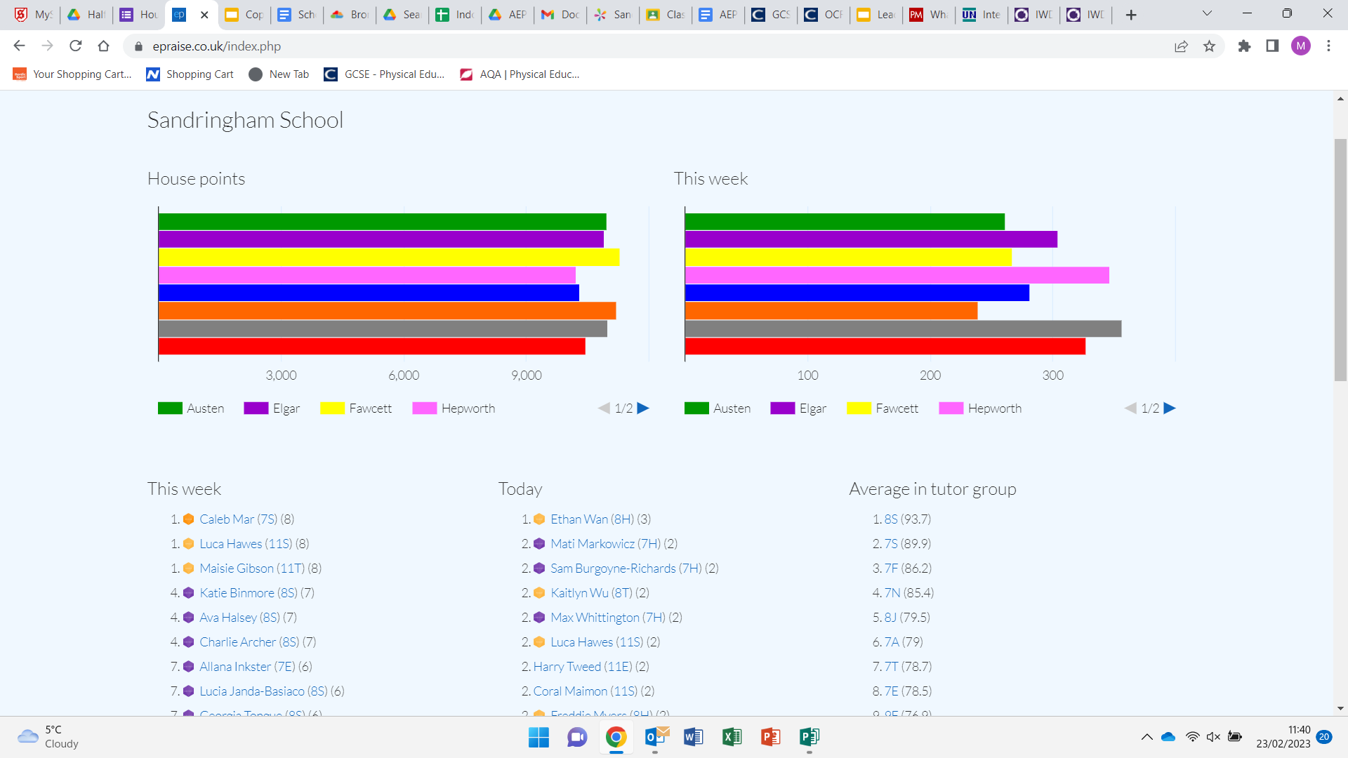
Task: Bookmark this page with the star icon
Action: pos(1209,46)
